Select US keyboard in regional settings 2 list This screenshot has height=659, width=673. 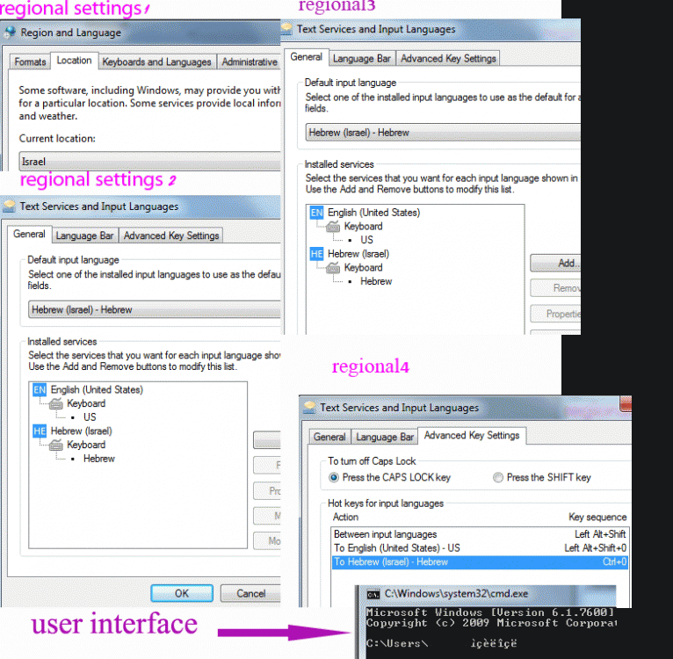point(90,417)
